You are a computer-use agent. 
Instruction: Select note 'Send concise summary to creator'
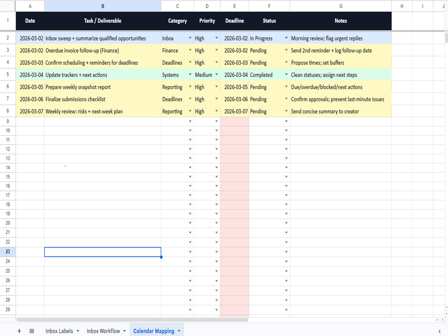pos(340,111)
